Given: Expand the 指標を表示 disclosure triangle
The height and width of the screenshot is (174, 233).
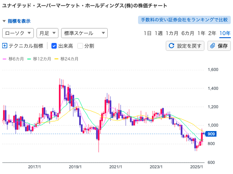Looking at the screenshot, I should [4, 21].
